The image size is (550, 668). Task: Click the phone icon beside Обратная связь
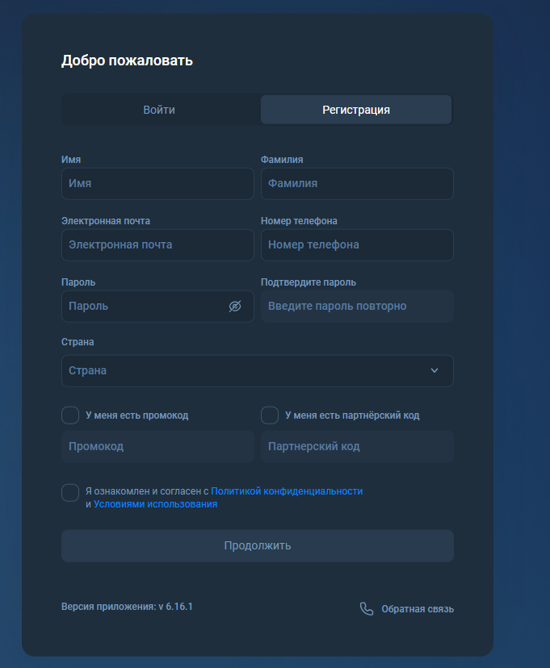coord(367,609)
